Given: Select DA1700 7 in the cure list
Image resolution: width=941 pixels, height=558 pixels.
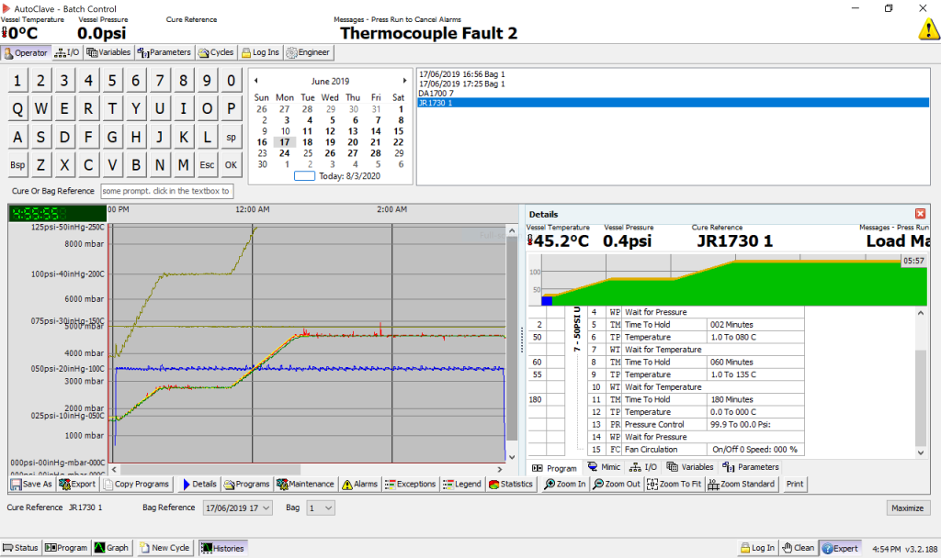Looking at the screenshot, I should [x=435, y=94].
